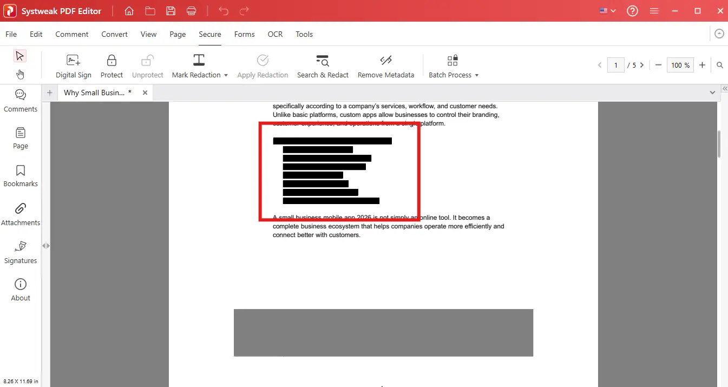Open the Edit menu
The width and height of the screenshot is (728, 387).
pyautogui.click(x=36, y=34)
